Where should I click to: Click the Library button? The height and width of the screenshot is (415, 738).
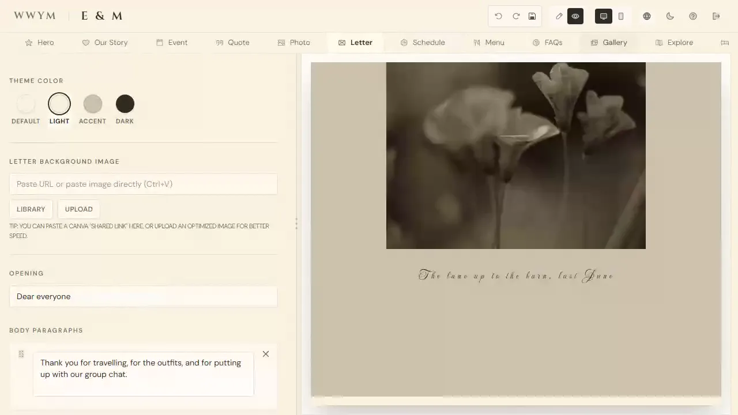coord(31,209)
